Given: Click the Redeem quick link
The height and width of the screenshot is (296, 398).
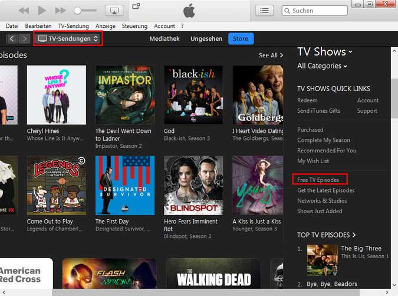Looking at the screenshot, I should pos(307,100).
